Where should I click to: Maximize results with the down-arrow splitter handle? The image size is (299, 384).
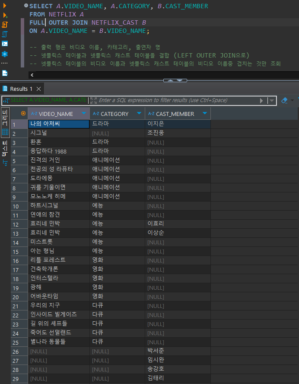click(x=180, y=80)
